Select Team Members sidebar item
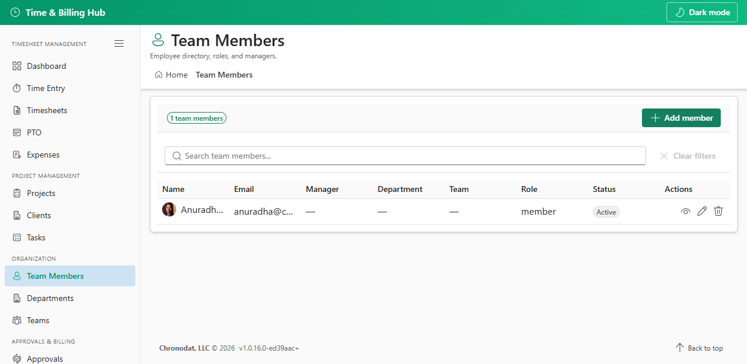The image size is (747, 364). (70, 276)
